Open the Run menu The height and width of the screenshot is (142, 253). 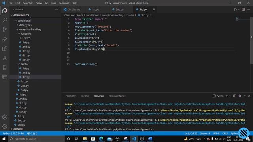pyautogui.click(x=54, y=3)
